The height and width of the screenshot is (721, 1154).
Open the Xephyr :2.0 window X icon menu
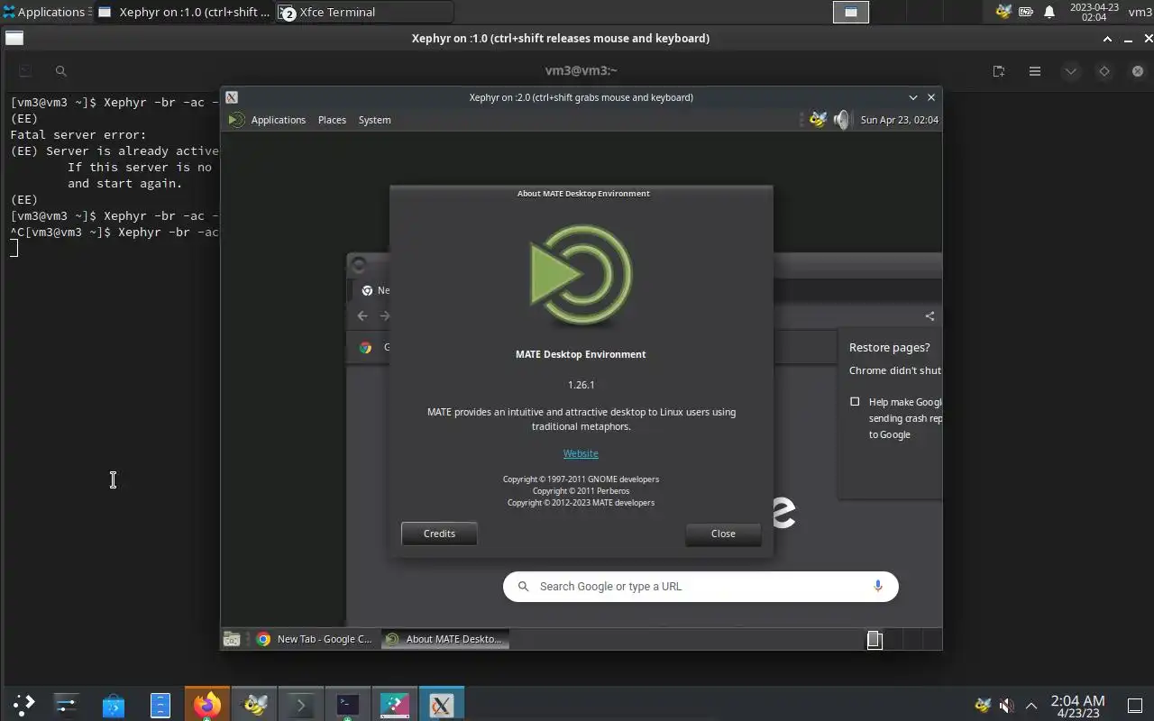232,97
